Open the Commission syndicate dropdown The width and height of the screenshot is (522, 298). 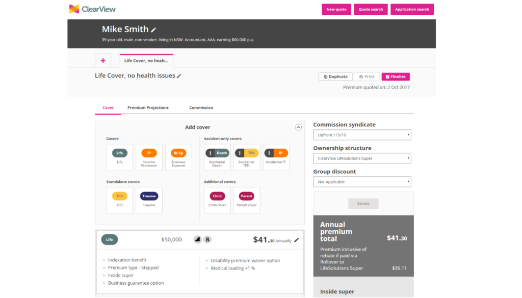362,134
